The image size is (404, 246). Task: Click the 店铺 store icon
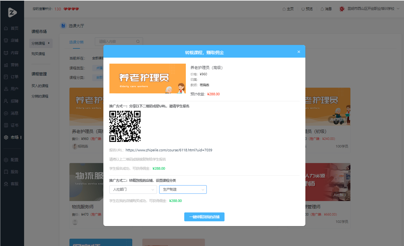point(6,41)
